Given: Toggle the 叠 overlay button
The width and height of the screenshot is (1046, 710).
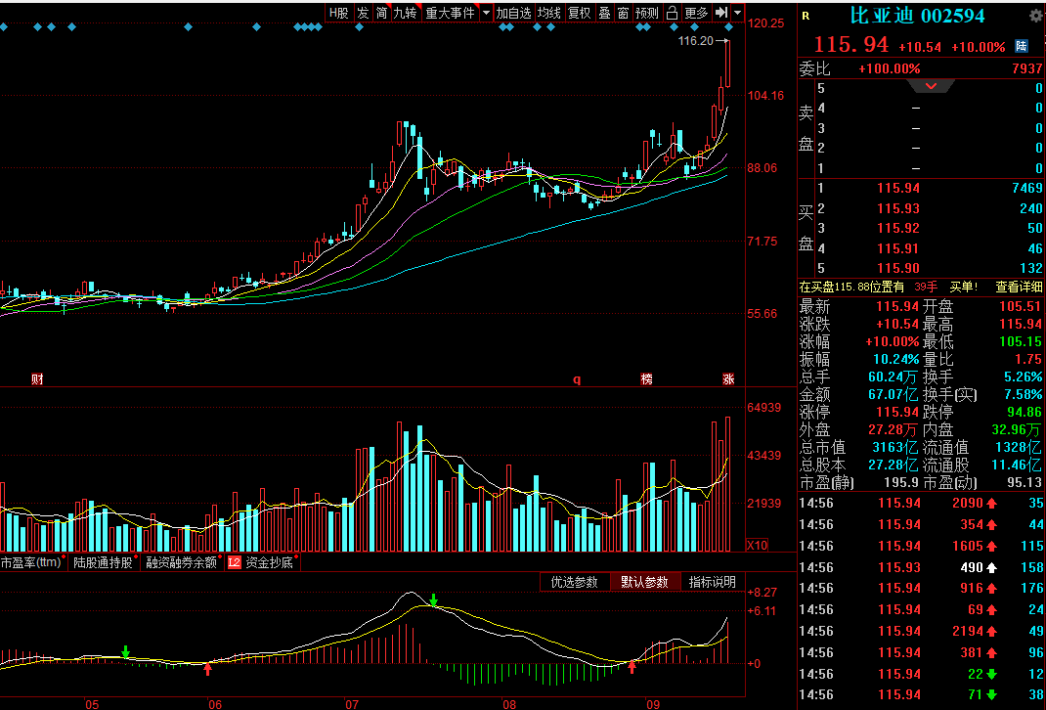Looking at the screenshot, I should pos(604,13).
